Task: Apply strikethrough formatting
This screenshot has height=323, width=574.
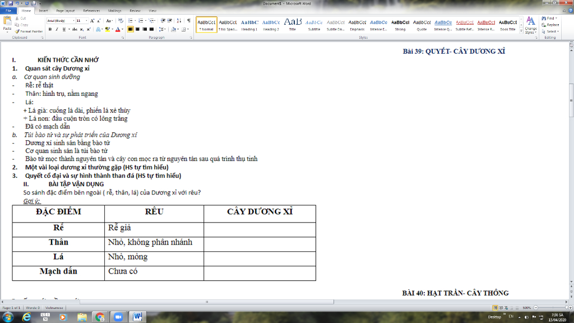Action: pyautogui.click(x=75, y=29)
